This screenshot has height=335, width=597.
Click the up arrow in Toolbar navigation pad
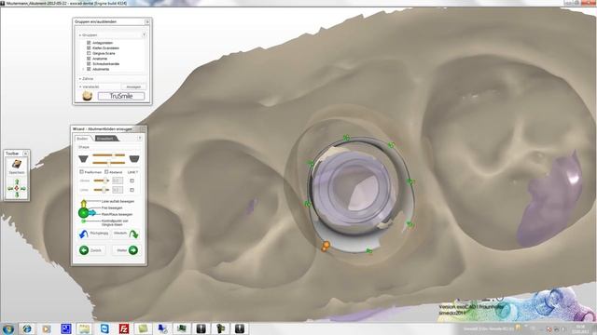17,182
